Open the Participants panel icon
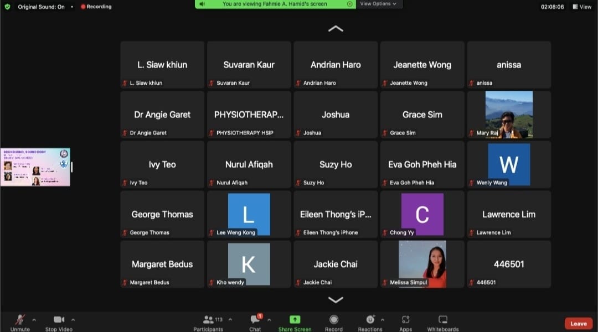The image size is (598, 332). click(209, 320)
